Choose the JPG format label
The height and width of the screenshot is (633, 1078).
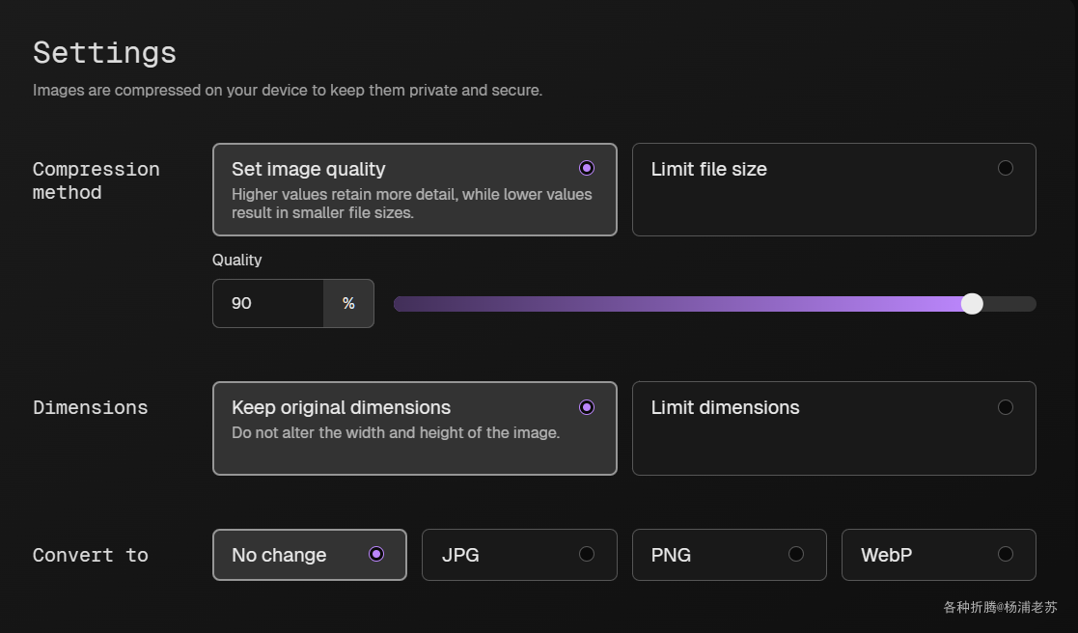click(460, 555)
